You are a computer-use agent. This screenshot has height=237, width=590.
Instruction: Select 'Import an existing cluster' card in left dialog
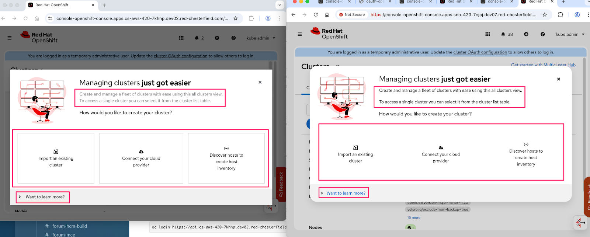tap(56, 158)
